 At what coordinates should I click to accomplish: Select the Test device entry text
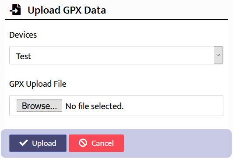point(24,57)
